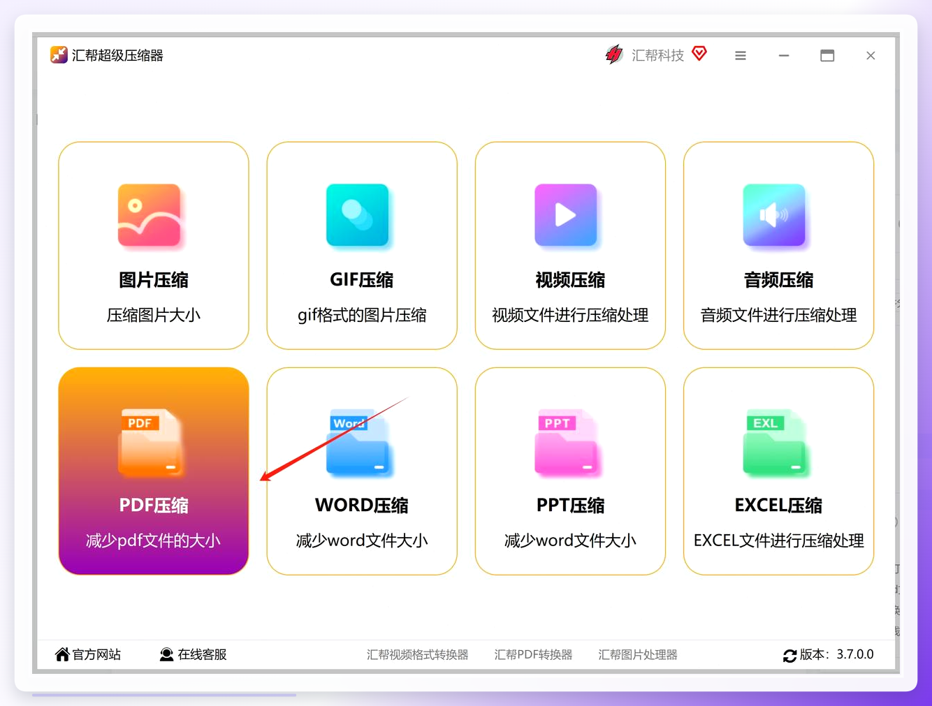Click 视频文件进行压缩处理 description
Screen dimensions: 932x706
(x=570, y=315)
